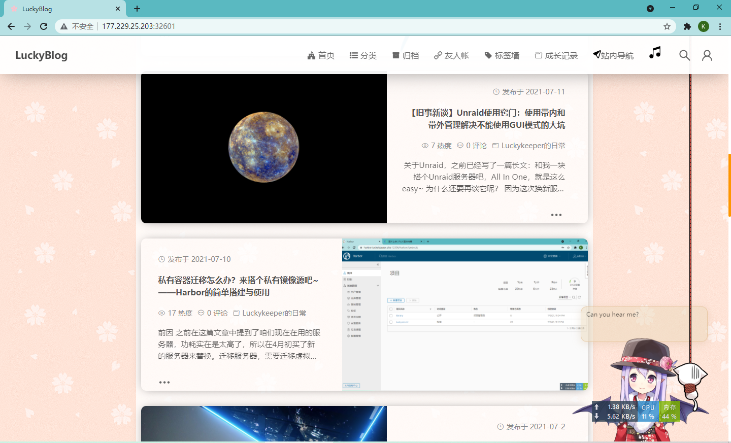Click the Mercury planet cover image
Image resolution: width=731 pixels, height=443 pixels.
(264, 149)
